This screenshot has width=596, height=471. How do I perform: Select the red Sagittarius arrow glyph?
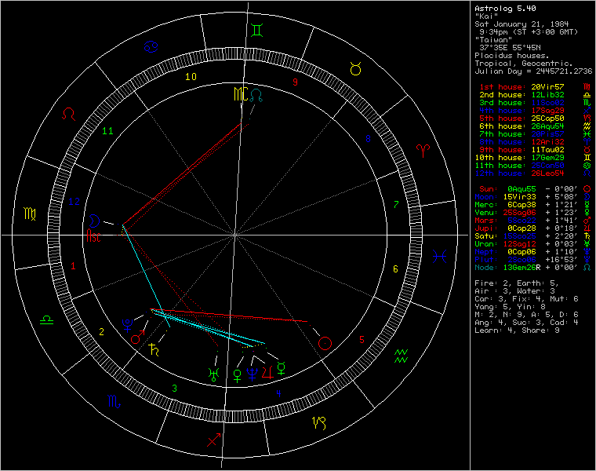click(213, 440)
